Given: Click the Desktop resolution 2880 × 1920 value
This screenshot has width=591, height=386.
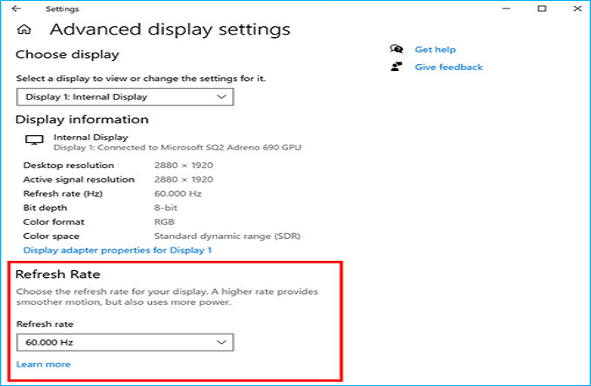Looking at the screenshot, I should (183, 165).
